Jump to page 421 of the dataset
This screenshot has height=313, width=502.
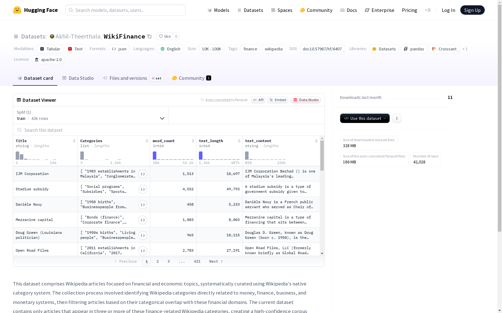click(x=197, y=261)
